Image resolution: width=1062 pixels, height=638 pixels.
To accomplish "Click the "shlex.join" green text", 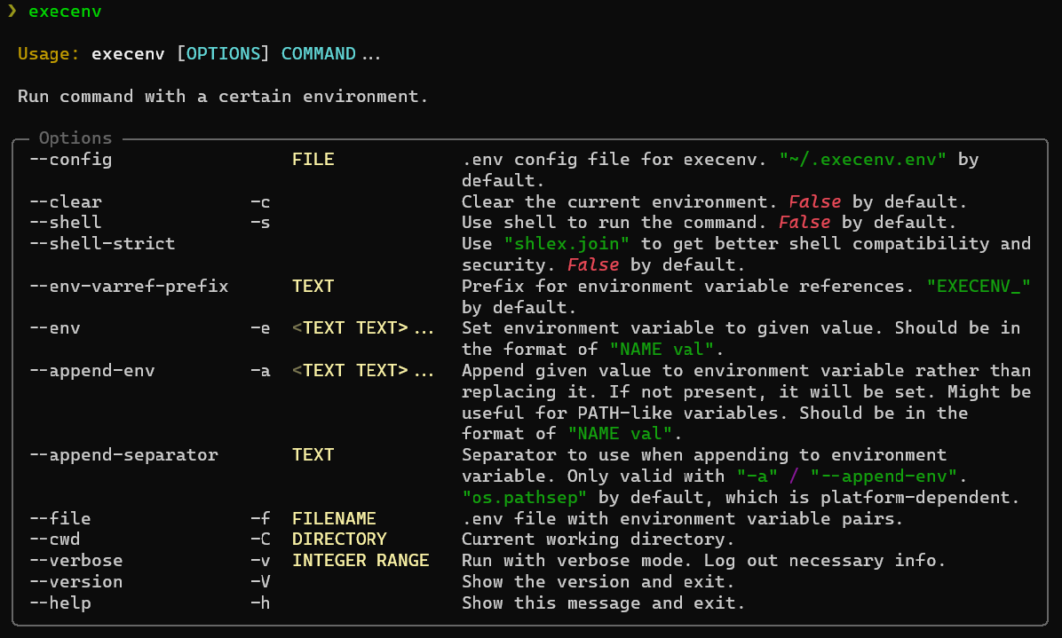I will coord(567,243).
